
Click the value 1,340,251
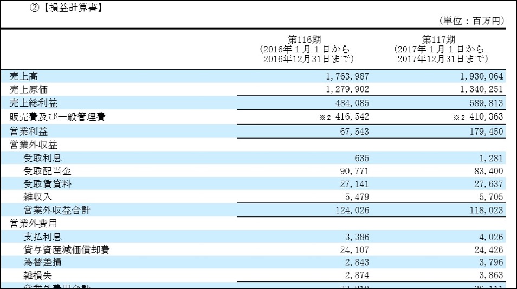coord(482,89)
